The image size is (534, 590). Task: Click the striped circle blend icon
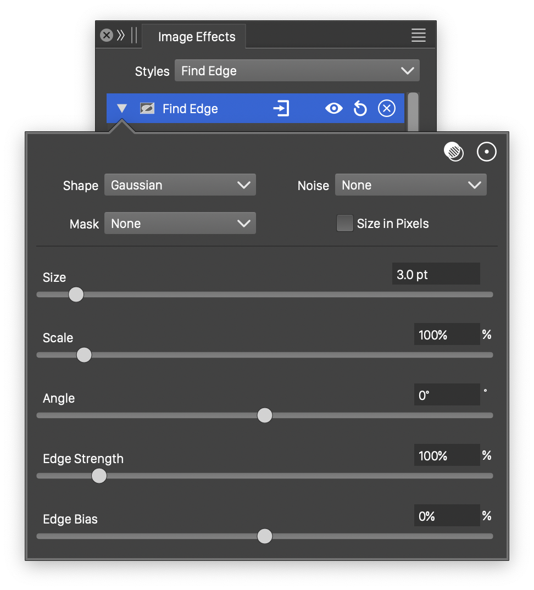pyautogui.click(x=454, y=152)
